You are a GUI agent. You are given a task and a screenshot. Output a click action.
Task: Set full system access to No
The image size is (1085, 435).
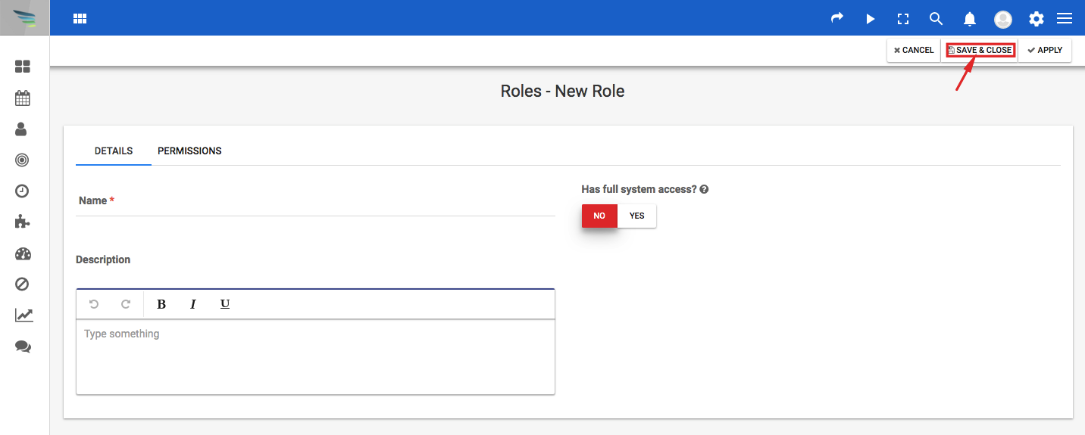(599, 216)
